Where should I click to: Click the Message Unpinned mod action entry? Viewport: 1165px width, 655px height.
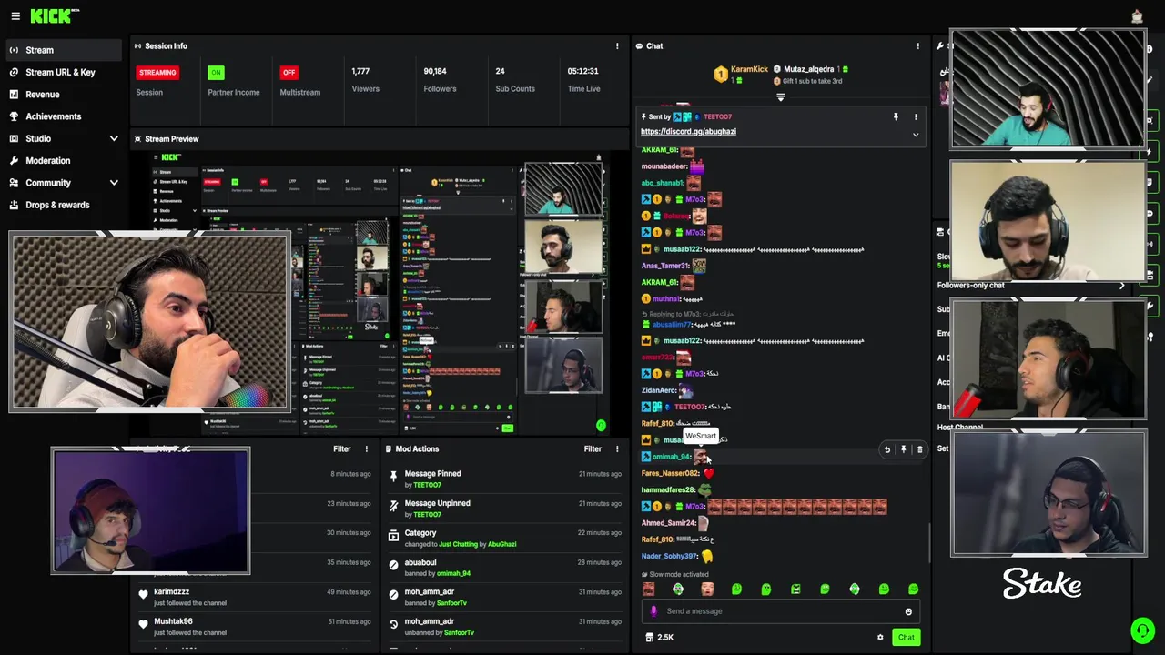coord(504,509)
